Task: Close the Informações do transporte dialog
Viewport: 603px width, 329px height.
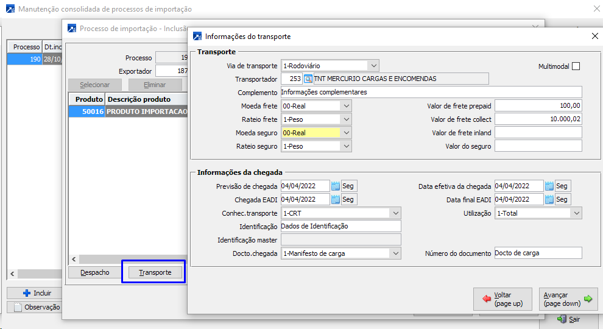Action: tap(595, 37)
